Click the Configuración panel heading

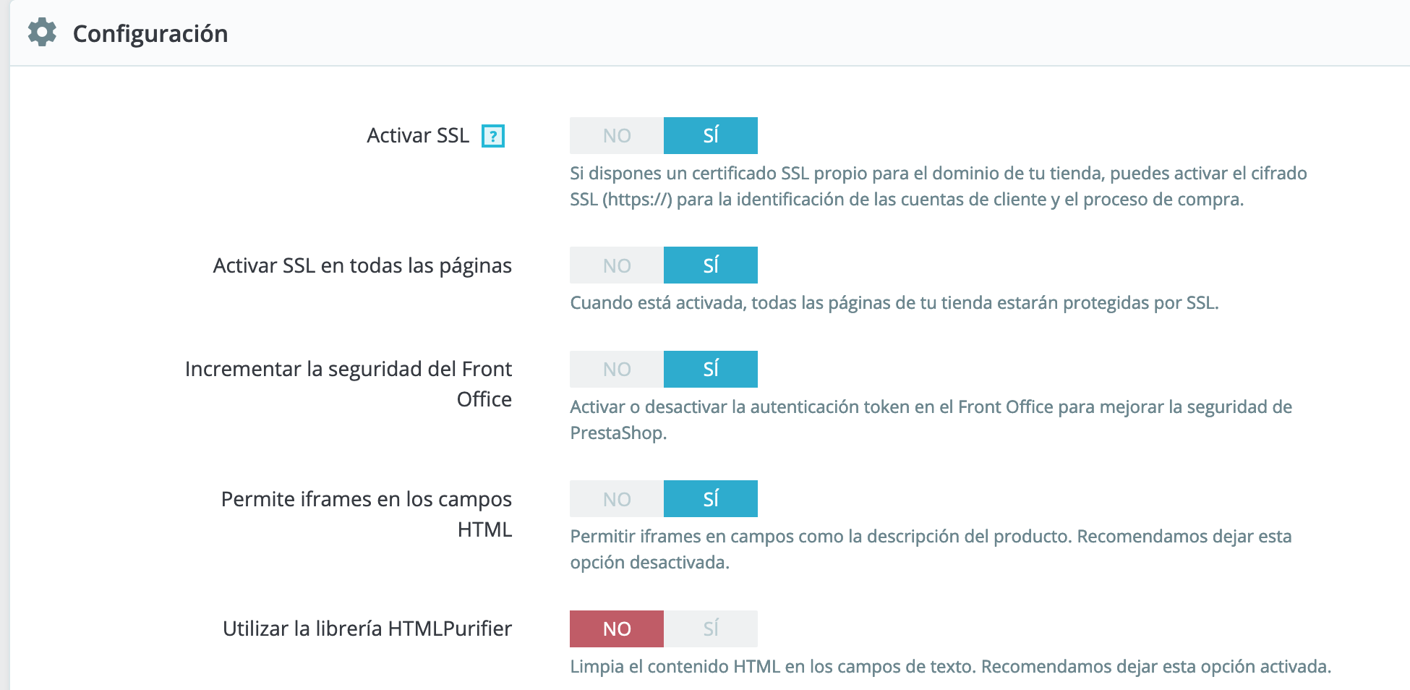point(150,34)
